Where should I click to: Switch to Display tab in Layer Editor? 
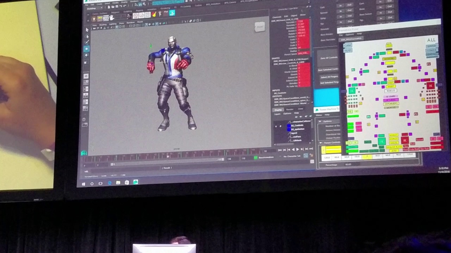tap(278, 110)
